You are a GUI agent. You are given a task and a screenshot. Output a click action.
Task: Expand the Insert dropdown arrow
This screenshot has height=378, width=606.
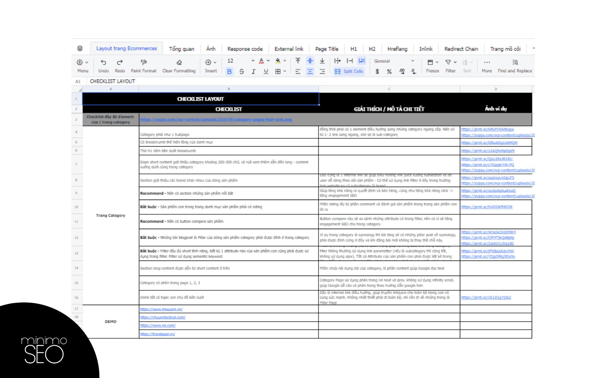tap(215, 62)
